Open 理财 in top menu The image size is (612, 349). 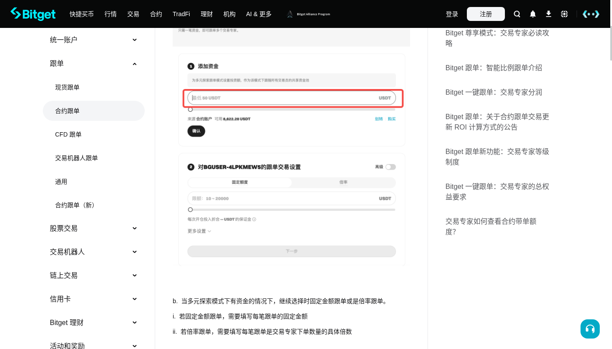point(207,14)
